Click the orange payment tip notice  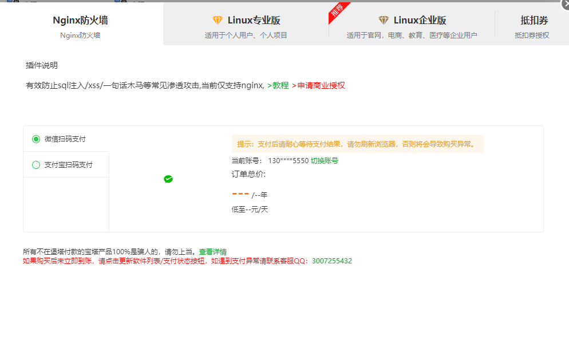point(357,144)
